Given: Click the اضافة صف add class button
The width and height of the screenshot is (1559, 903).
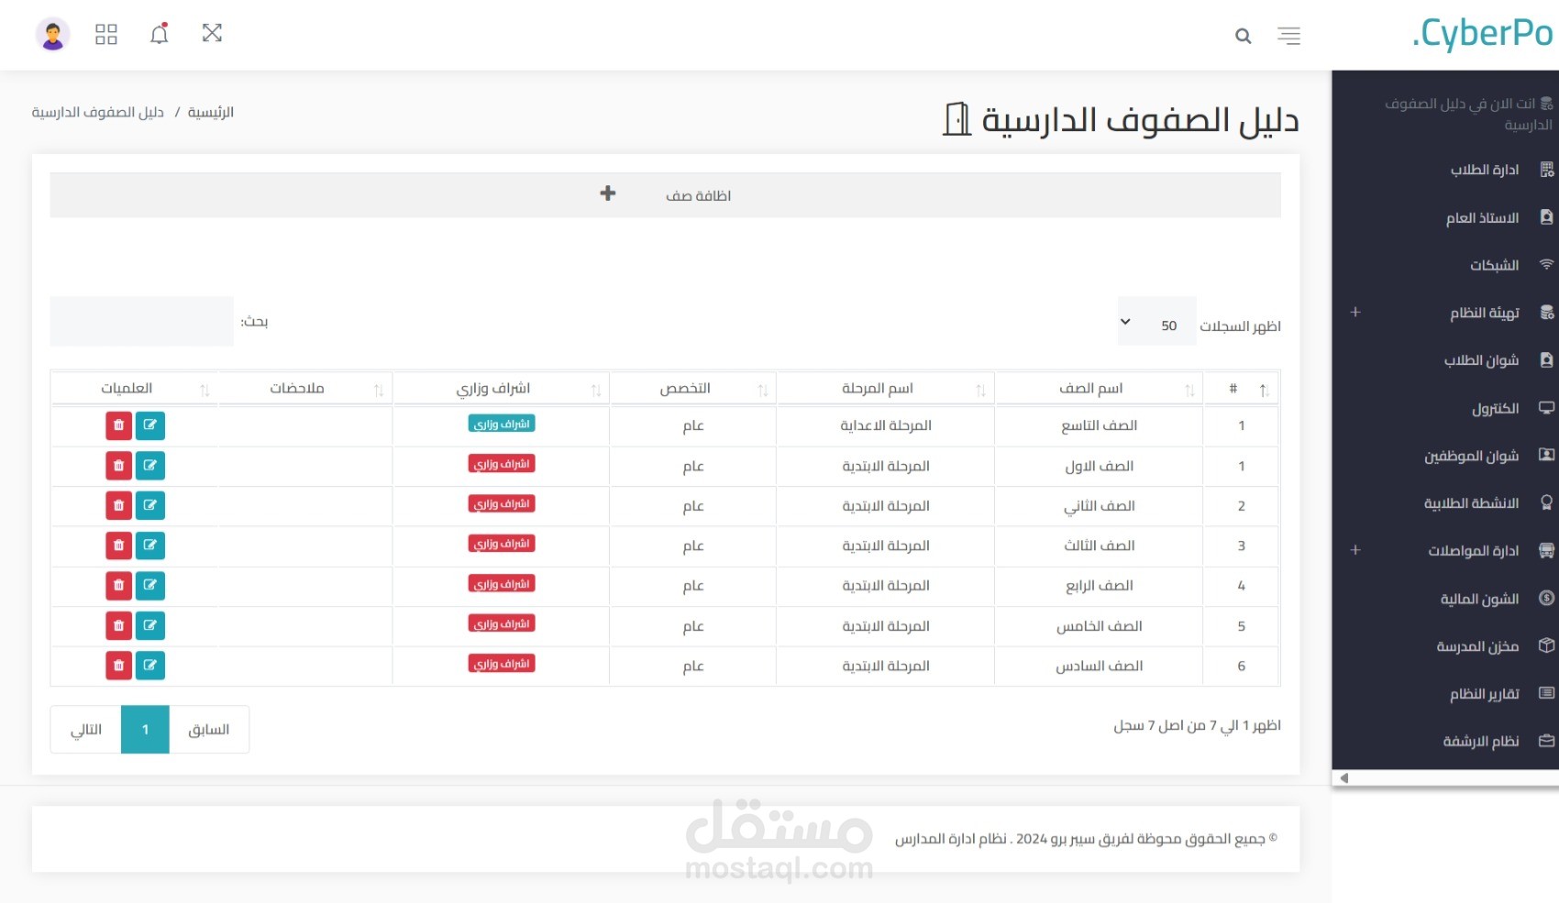Looking at the screenshot, I should 665,195.
